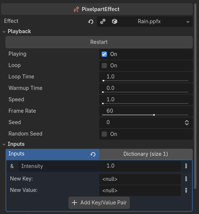199x214 pixels.
Task: Click the Frame Rate value 60
Action: 110,111
